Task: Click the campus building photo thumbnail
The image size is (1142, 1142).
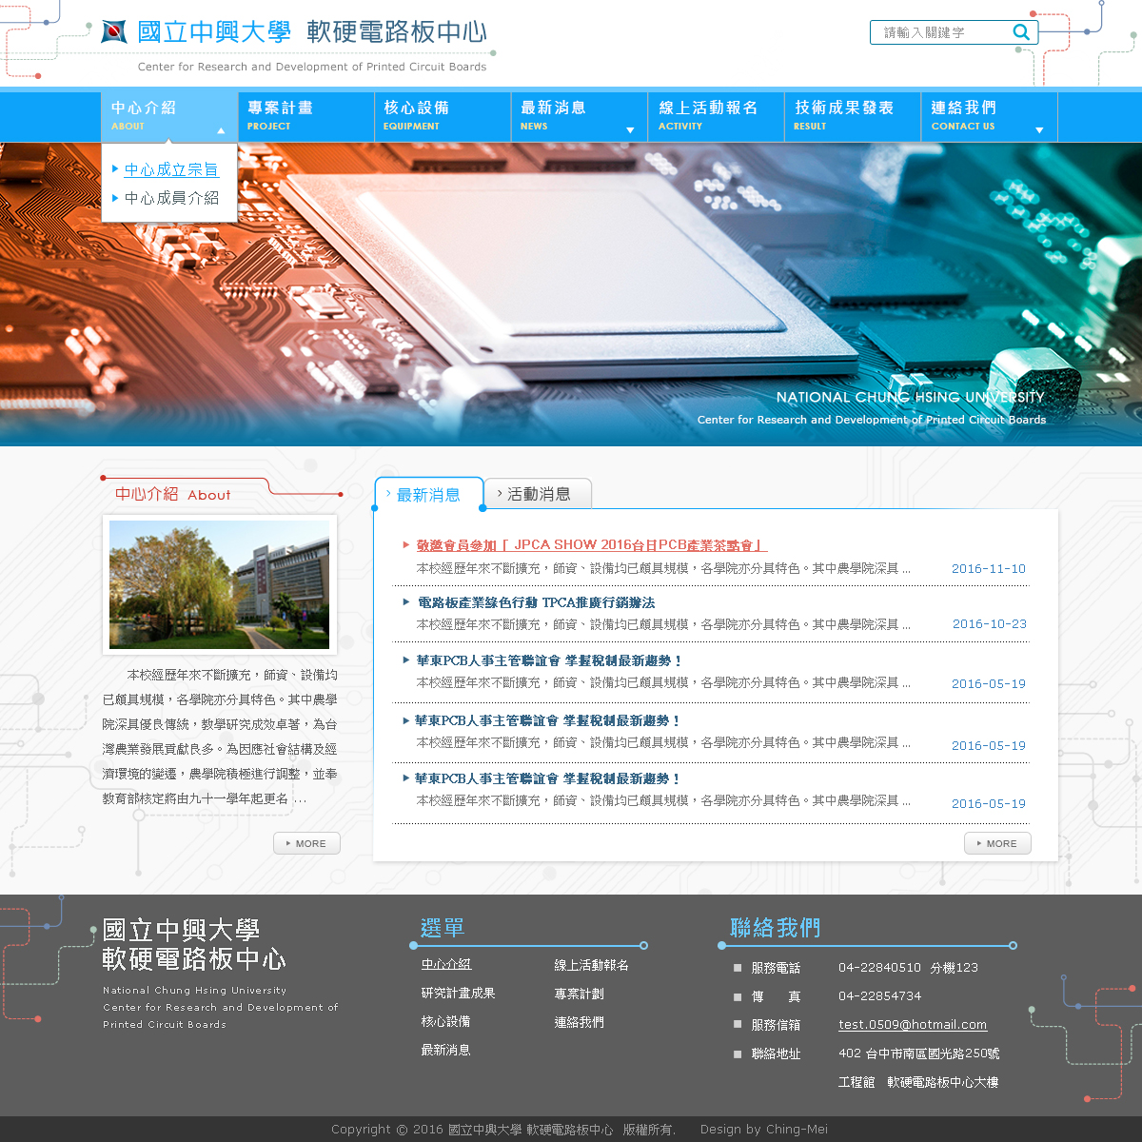Action: [220, 584]
